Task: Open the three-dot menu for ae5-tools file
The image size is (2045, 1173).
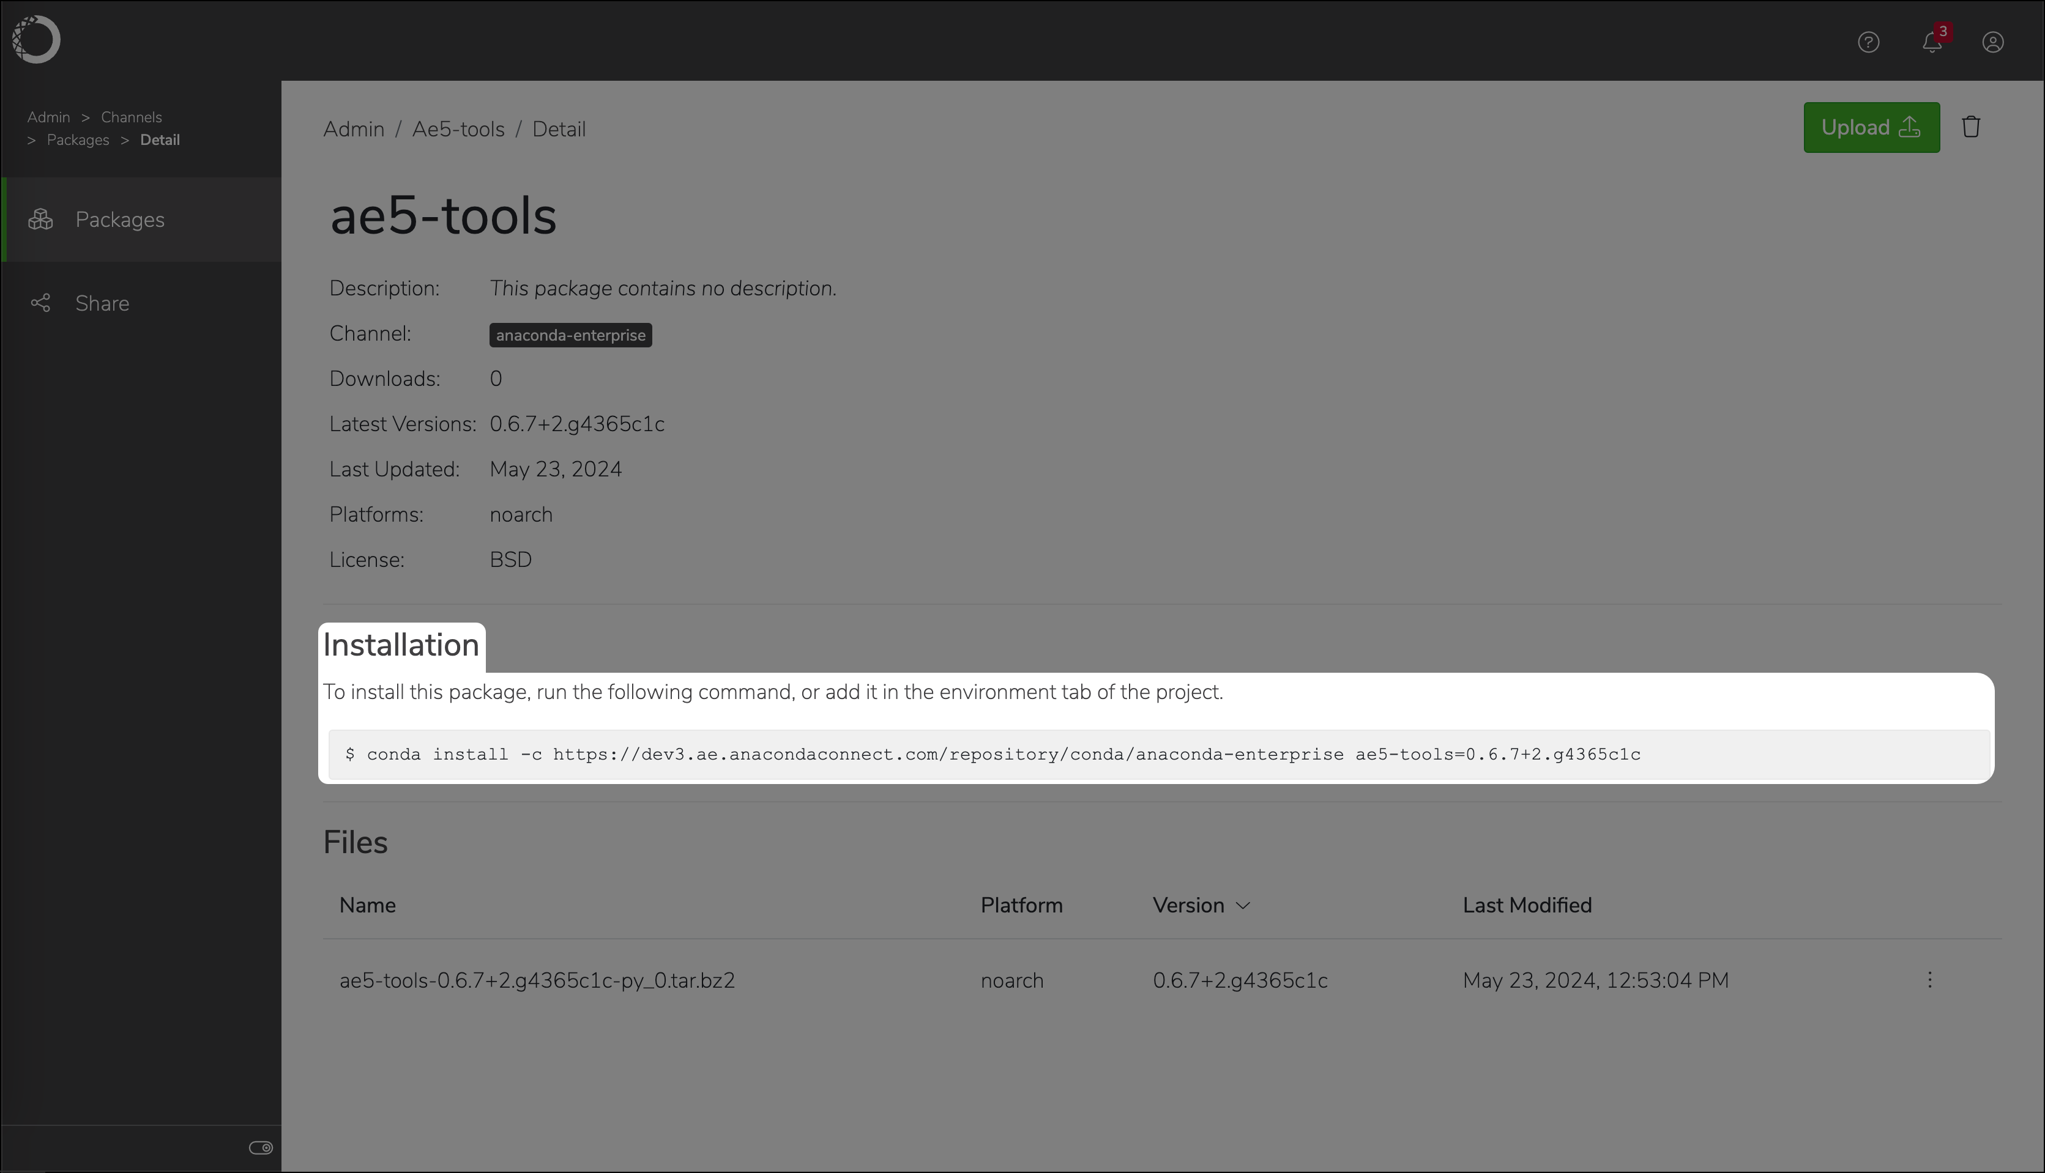Action: (1929, 980)
